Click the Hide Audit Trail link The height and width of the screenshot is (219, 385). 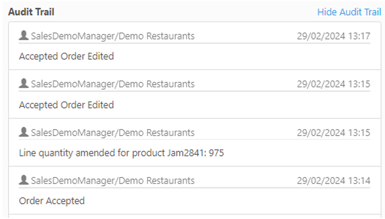tap(349, 12)
